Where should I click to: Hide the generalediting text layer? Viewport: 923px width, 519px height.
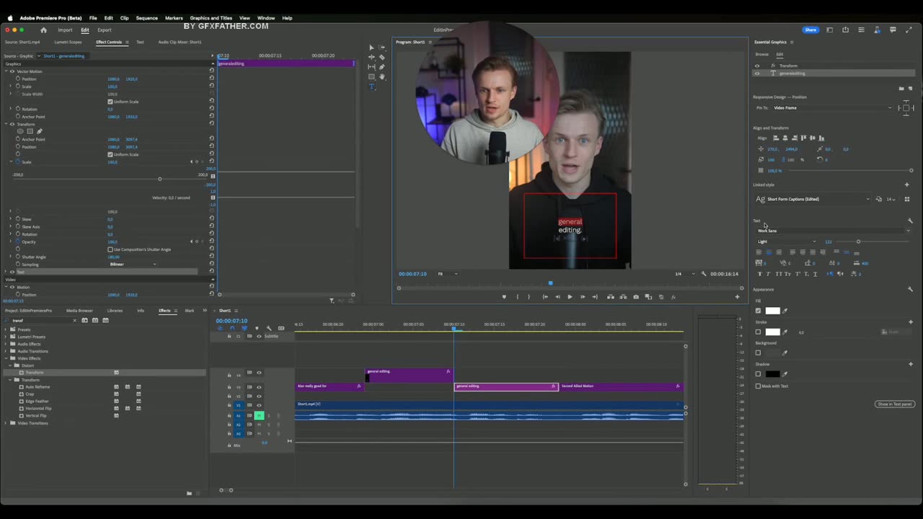click(756, 74)
